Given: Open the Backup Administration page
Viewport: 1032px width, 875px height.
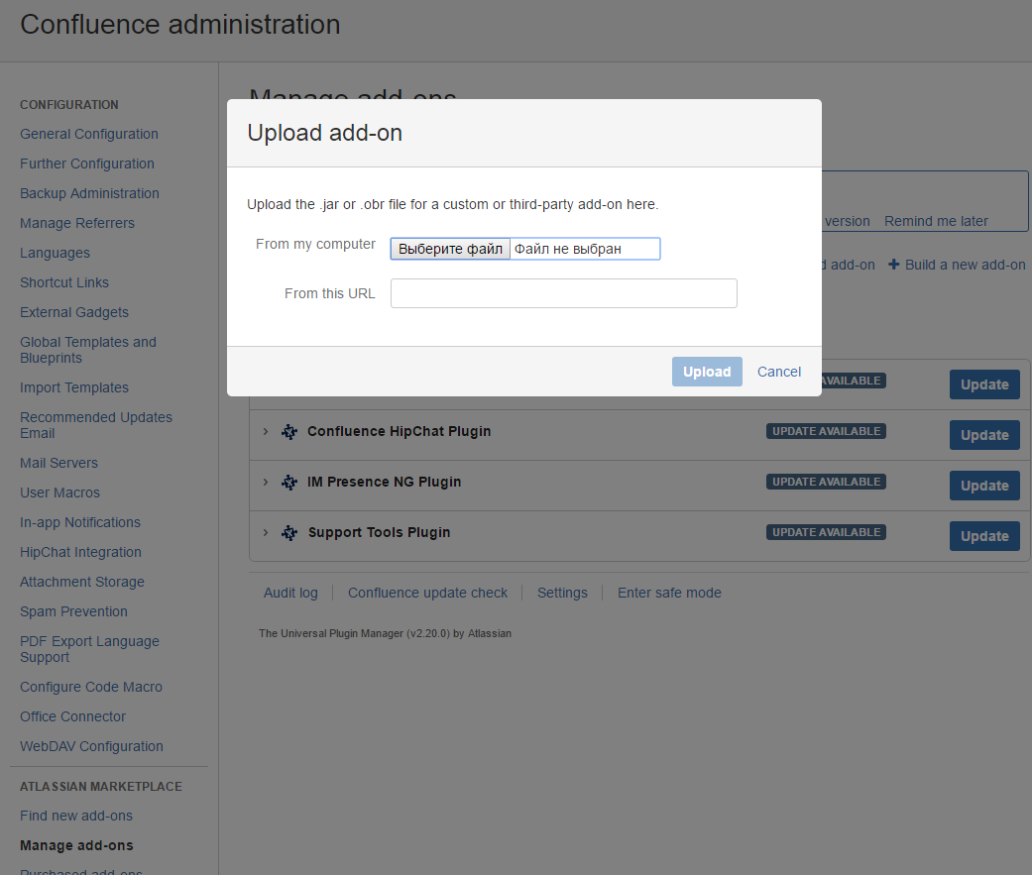Looking at the screenshot, I should pyautogui.click(x=89, y=192).
